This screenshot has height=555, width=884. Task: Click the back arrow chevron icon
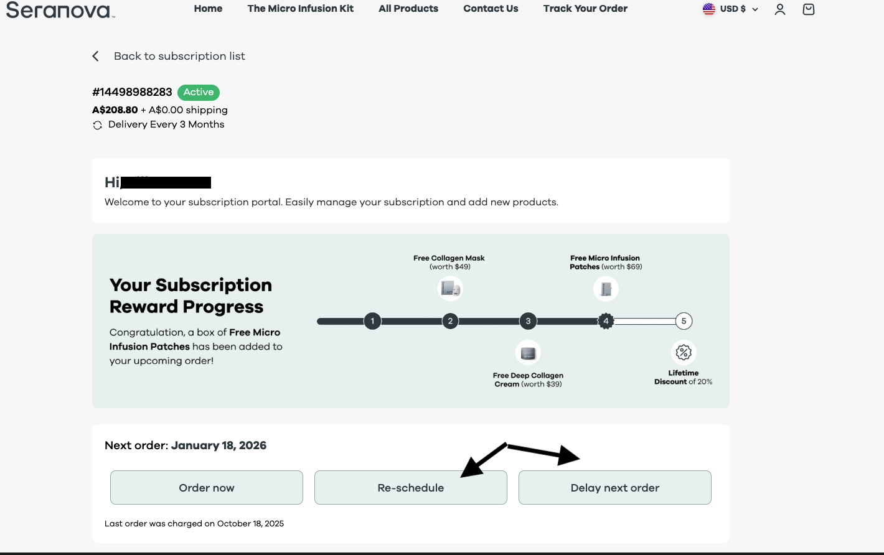(96, 56)
